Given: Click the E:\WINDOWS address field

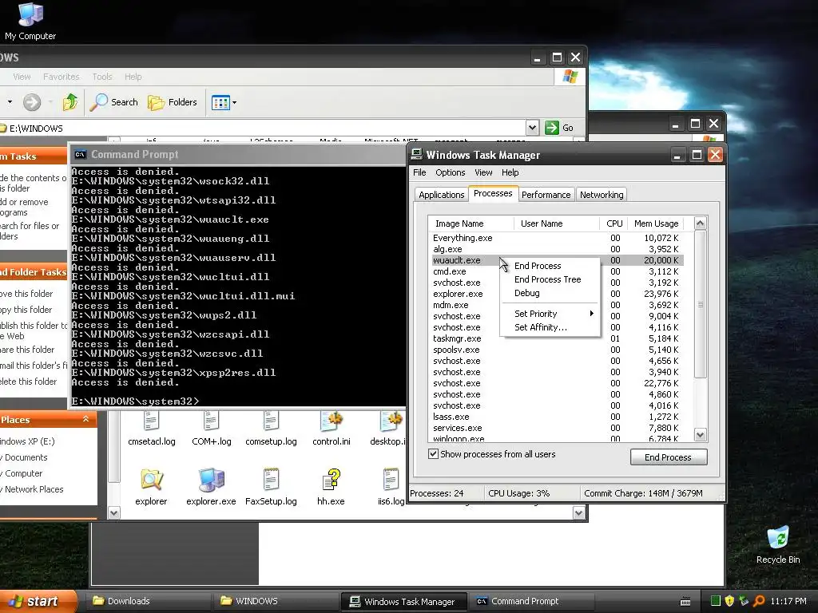Looking at the screenshot, I should click(264, 129).
